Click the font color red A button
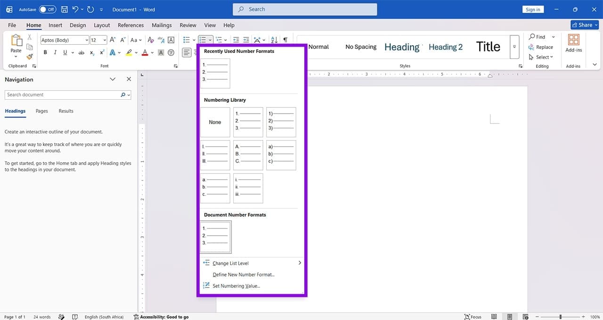Screen dimensions: 603x320 pos(145,53)
